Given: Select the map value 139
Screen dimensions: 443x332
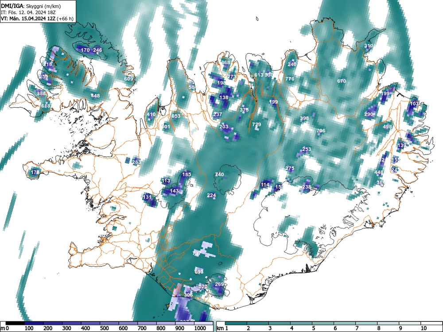Looking at the screenshot, I should [402, 145].
